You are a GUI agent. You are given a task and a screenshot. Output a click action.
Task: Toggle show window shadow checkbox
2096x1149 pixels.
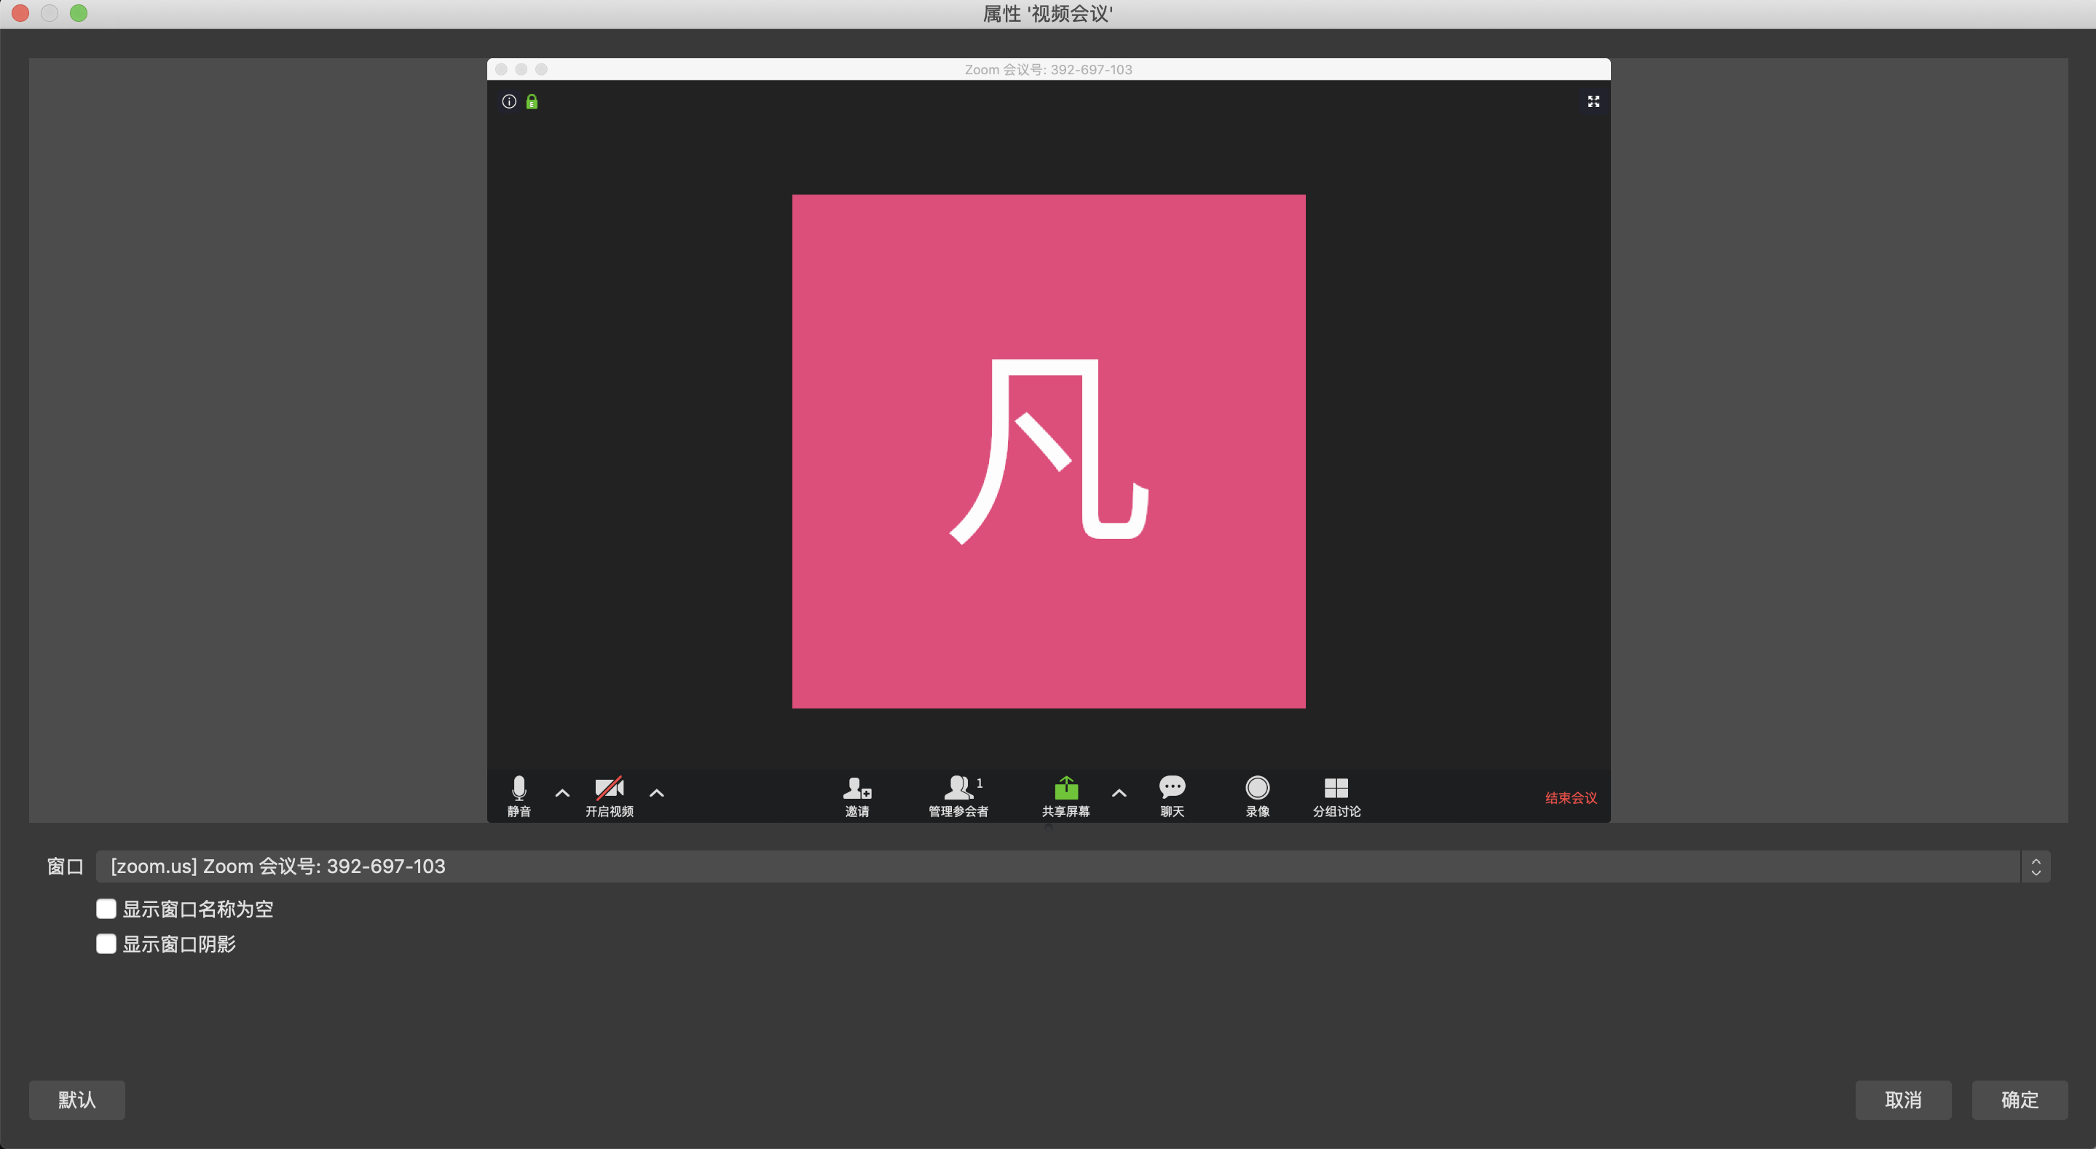pyautogui.click(x=106, y=943)
